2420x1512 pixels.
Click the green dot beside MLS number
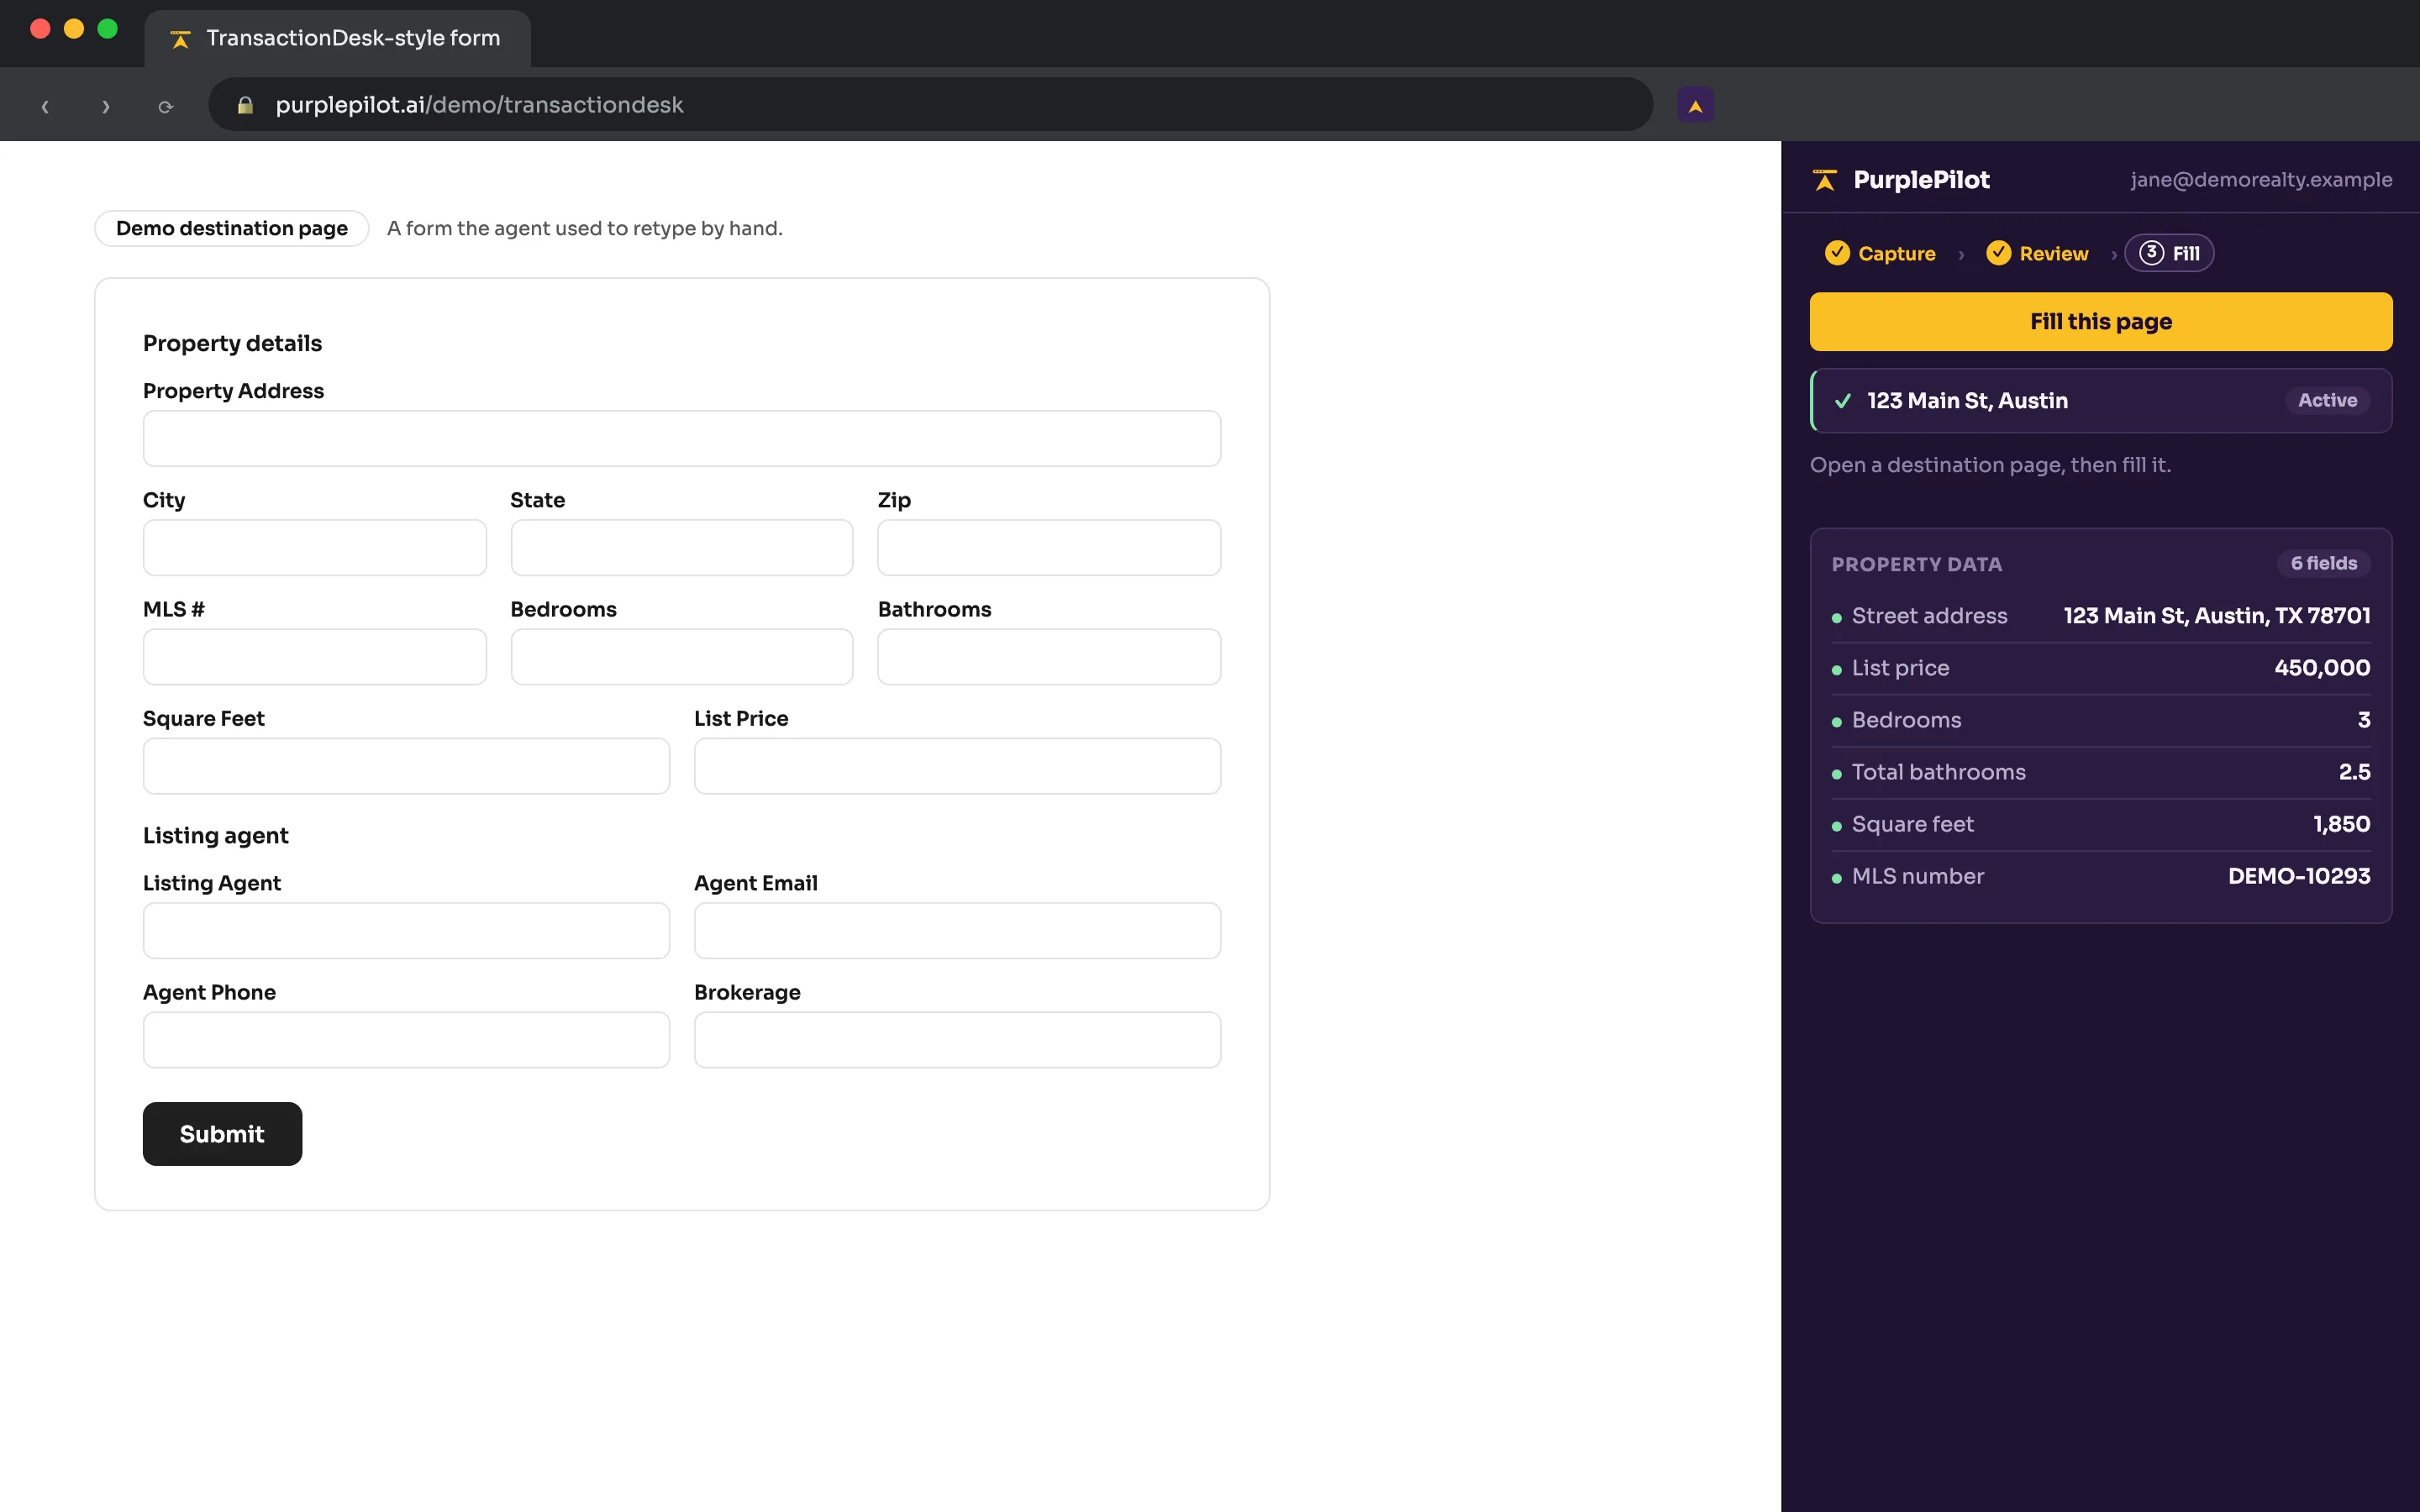tap(1836, 878)
